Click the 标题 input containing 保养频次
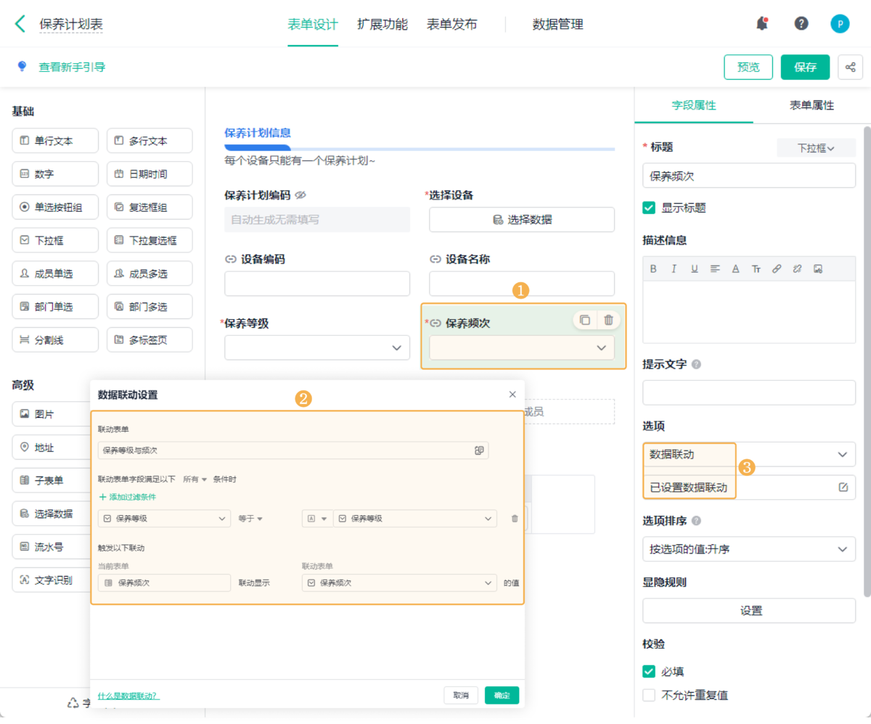 pyautogui.click(x=749, y=176)
